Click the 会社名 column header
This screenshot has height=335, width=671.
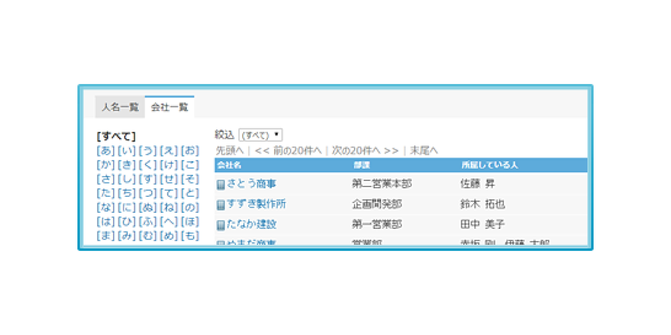coord(229,165)
